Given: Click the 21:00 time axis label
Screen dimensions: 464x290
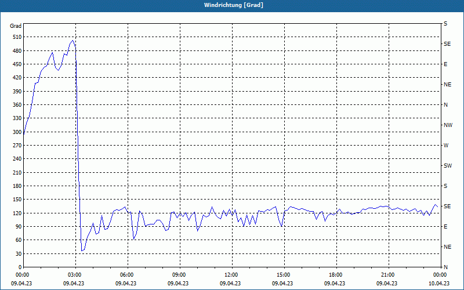Looking at the screenshot, I should (387, 275).
